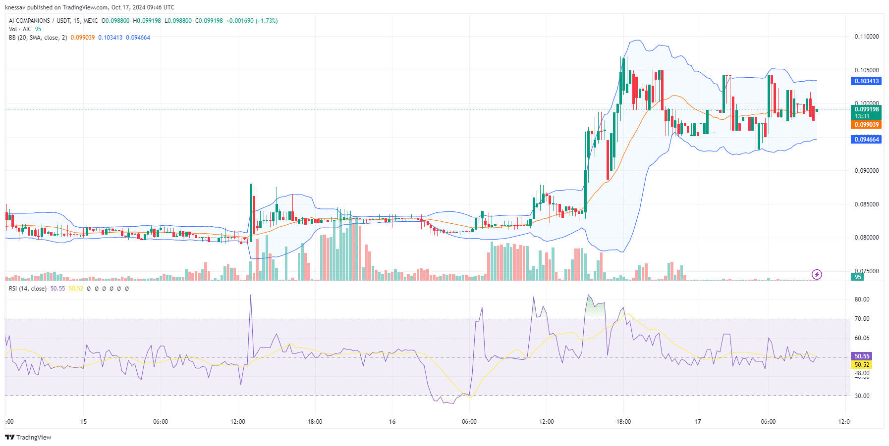Click the 0.105000 price axis label
The image size is (889, 446).
point(866,70)
